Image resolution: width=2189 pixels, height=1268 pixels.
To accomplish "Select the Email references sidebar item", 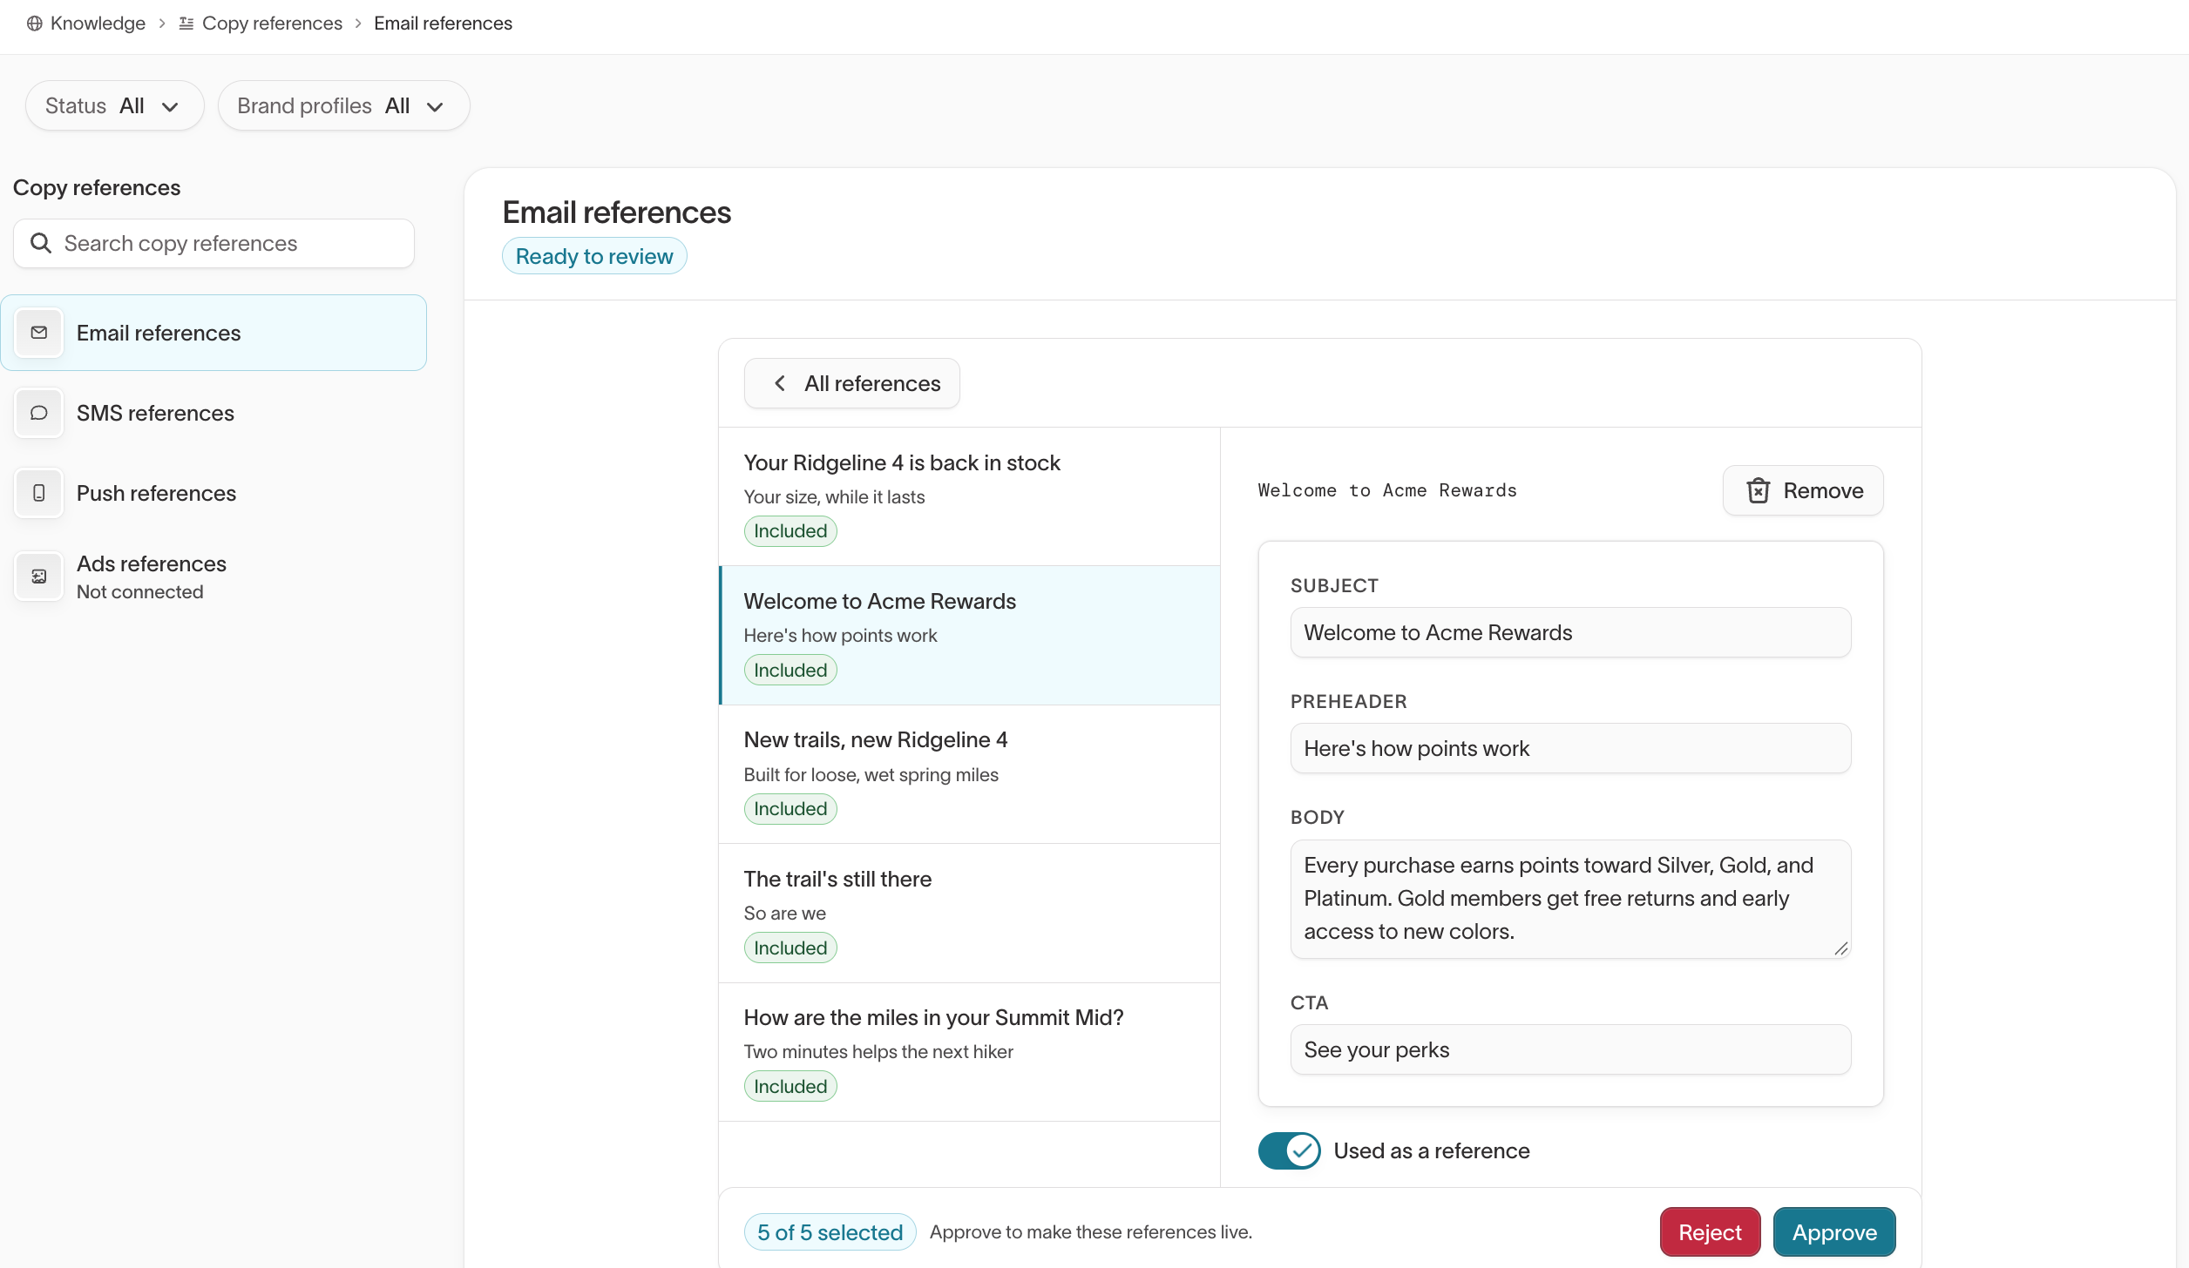I will (x=213, y=333).
